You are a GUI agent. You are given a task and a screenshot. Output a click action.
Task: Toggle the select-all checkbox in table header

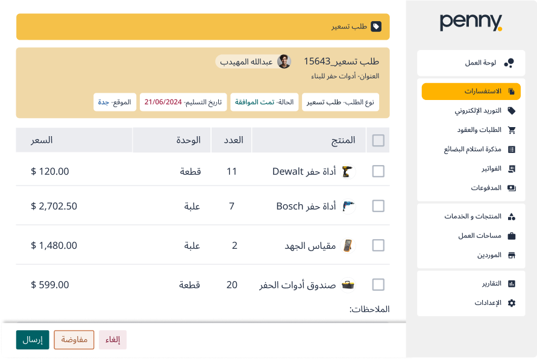[378, 140]
